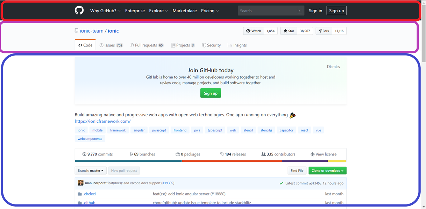Click the teal segment of language bar
The width and height of the screenshot is (426, 209).
coord(128,161)
